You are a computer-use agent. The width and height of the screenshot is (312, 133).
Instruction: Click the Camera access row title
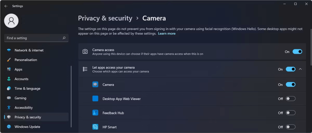pos(103,50)
